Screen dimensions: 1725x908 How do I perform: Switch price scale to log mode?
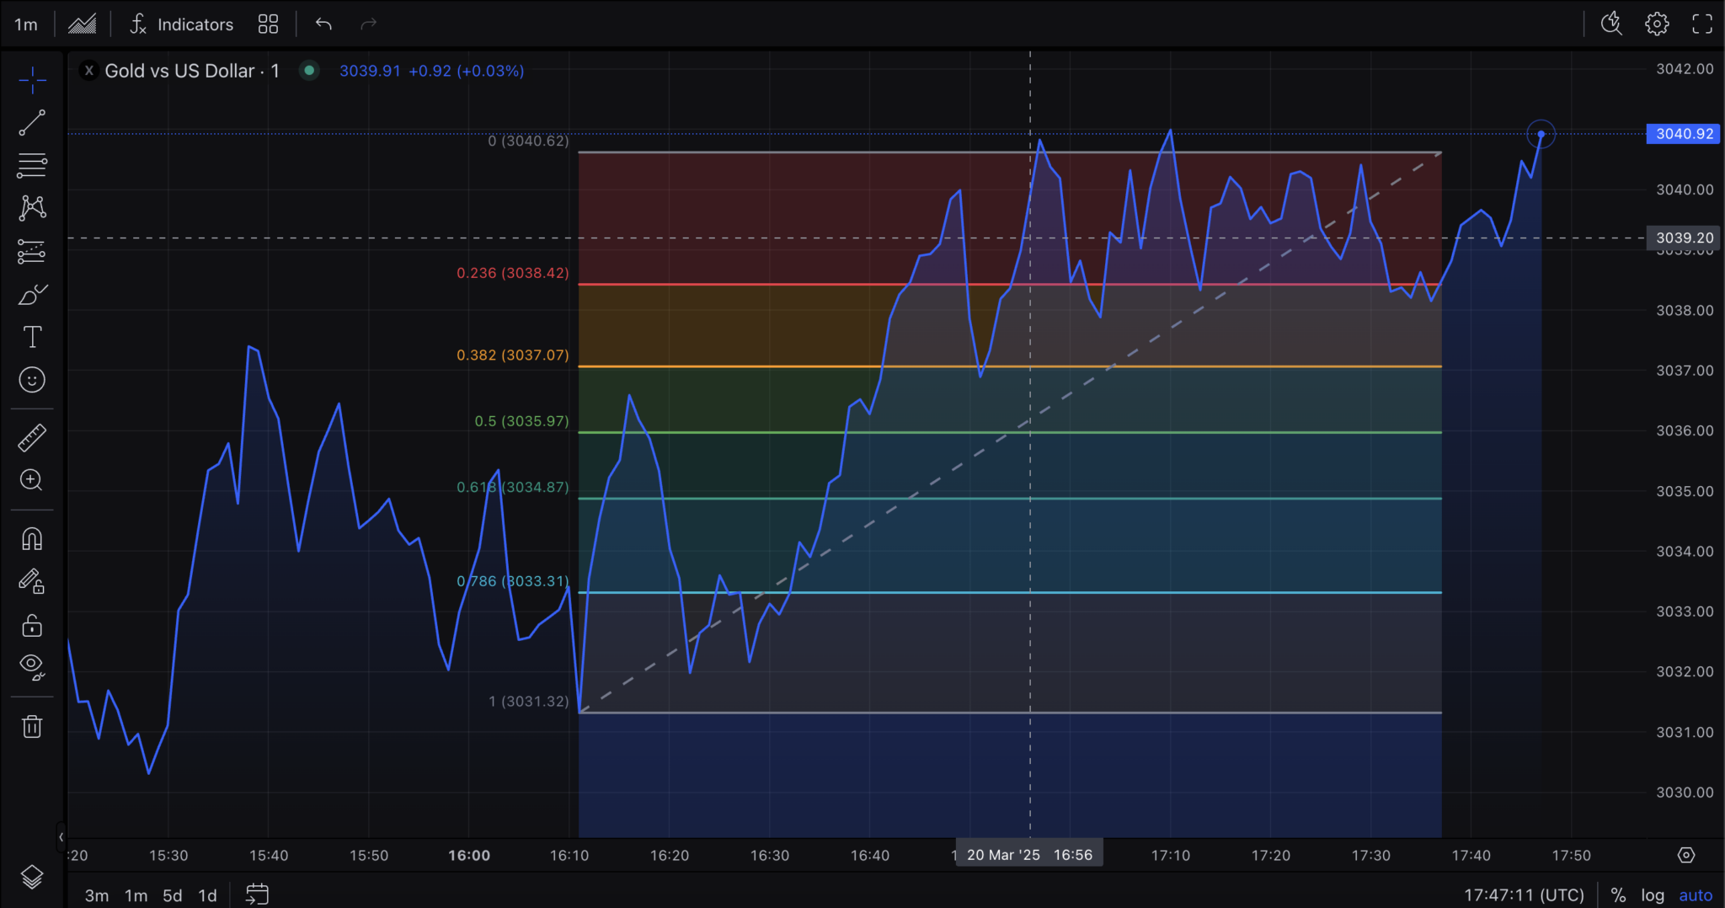pos(1652,895)
